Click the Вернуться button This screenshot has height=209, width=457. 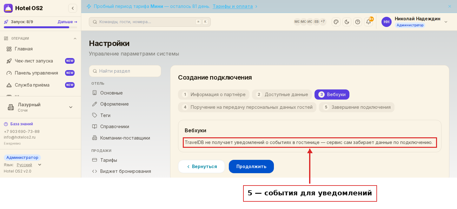[x=202, y=167]
